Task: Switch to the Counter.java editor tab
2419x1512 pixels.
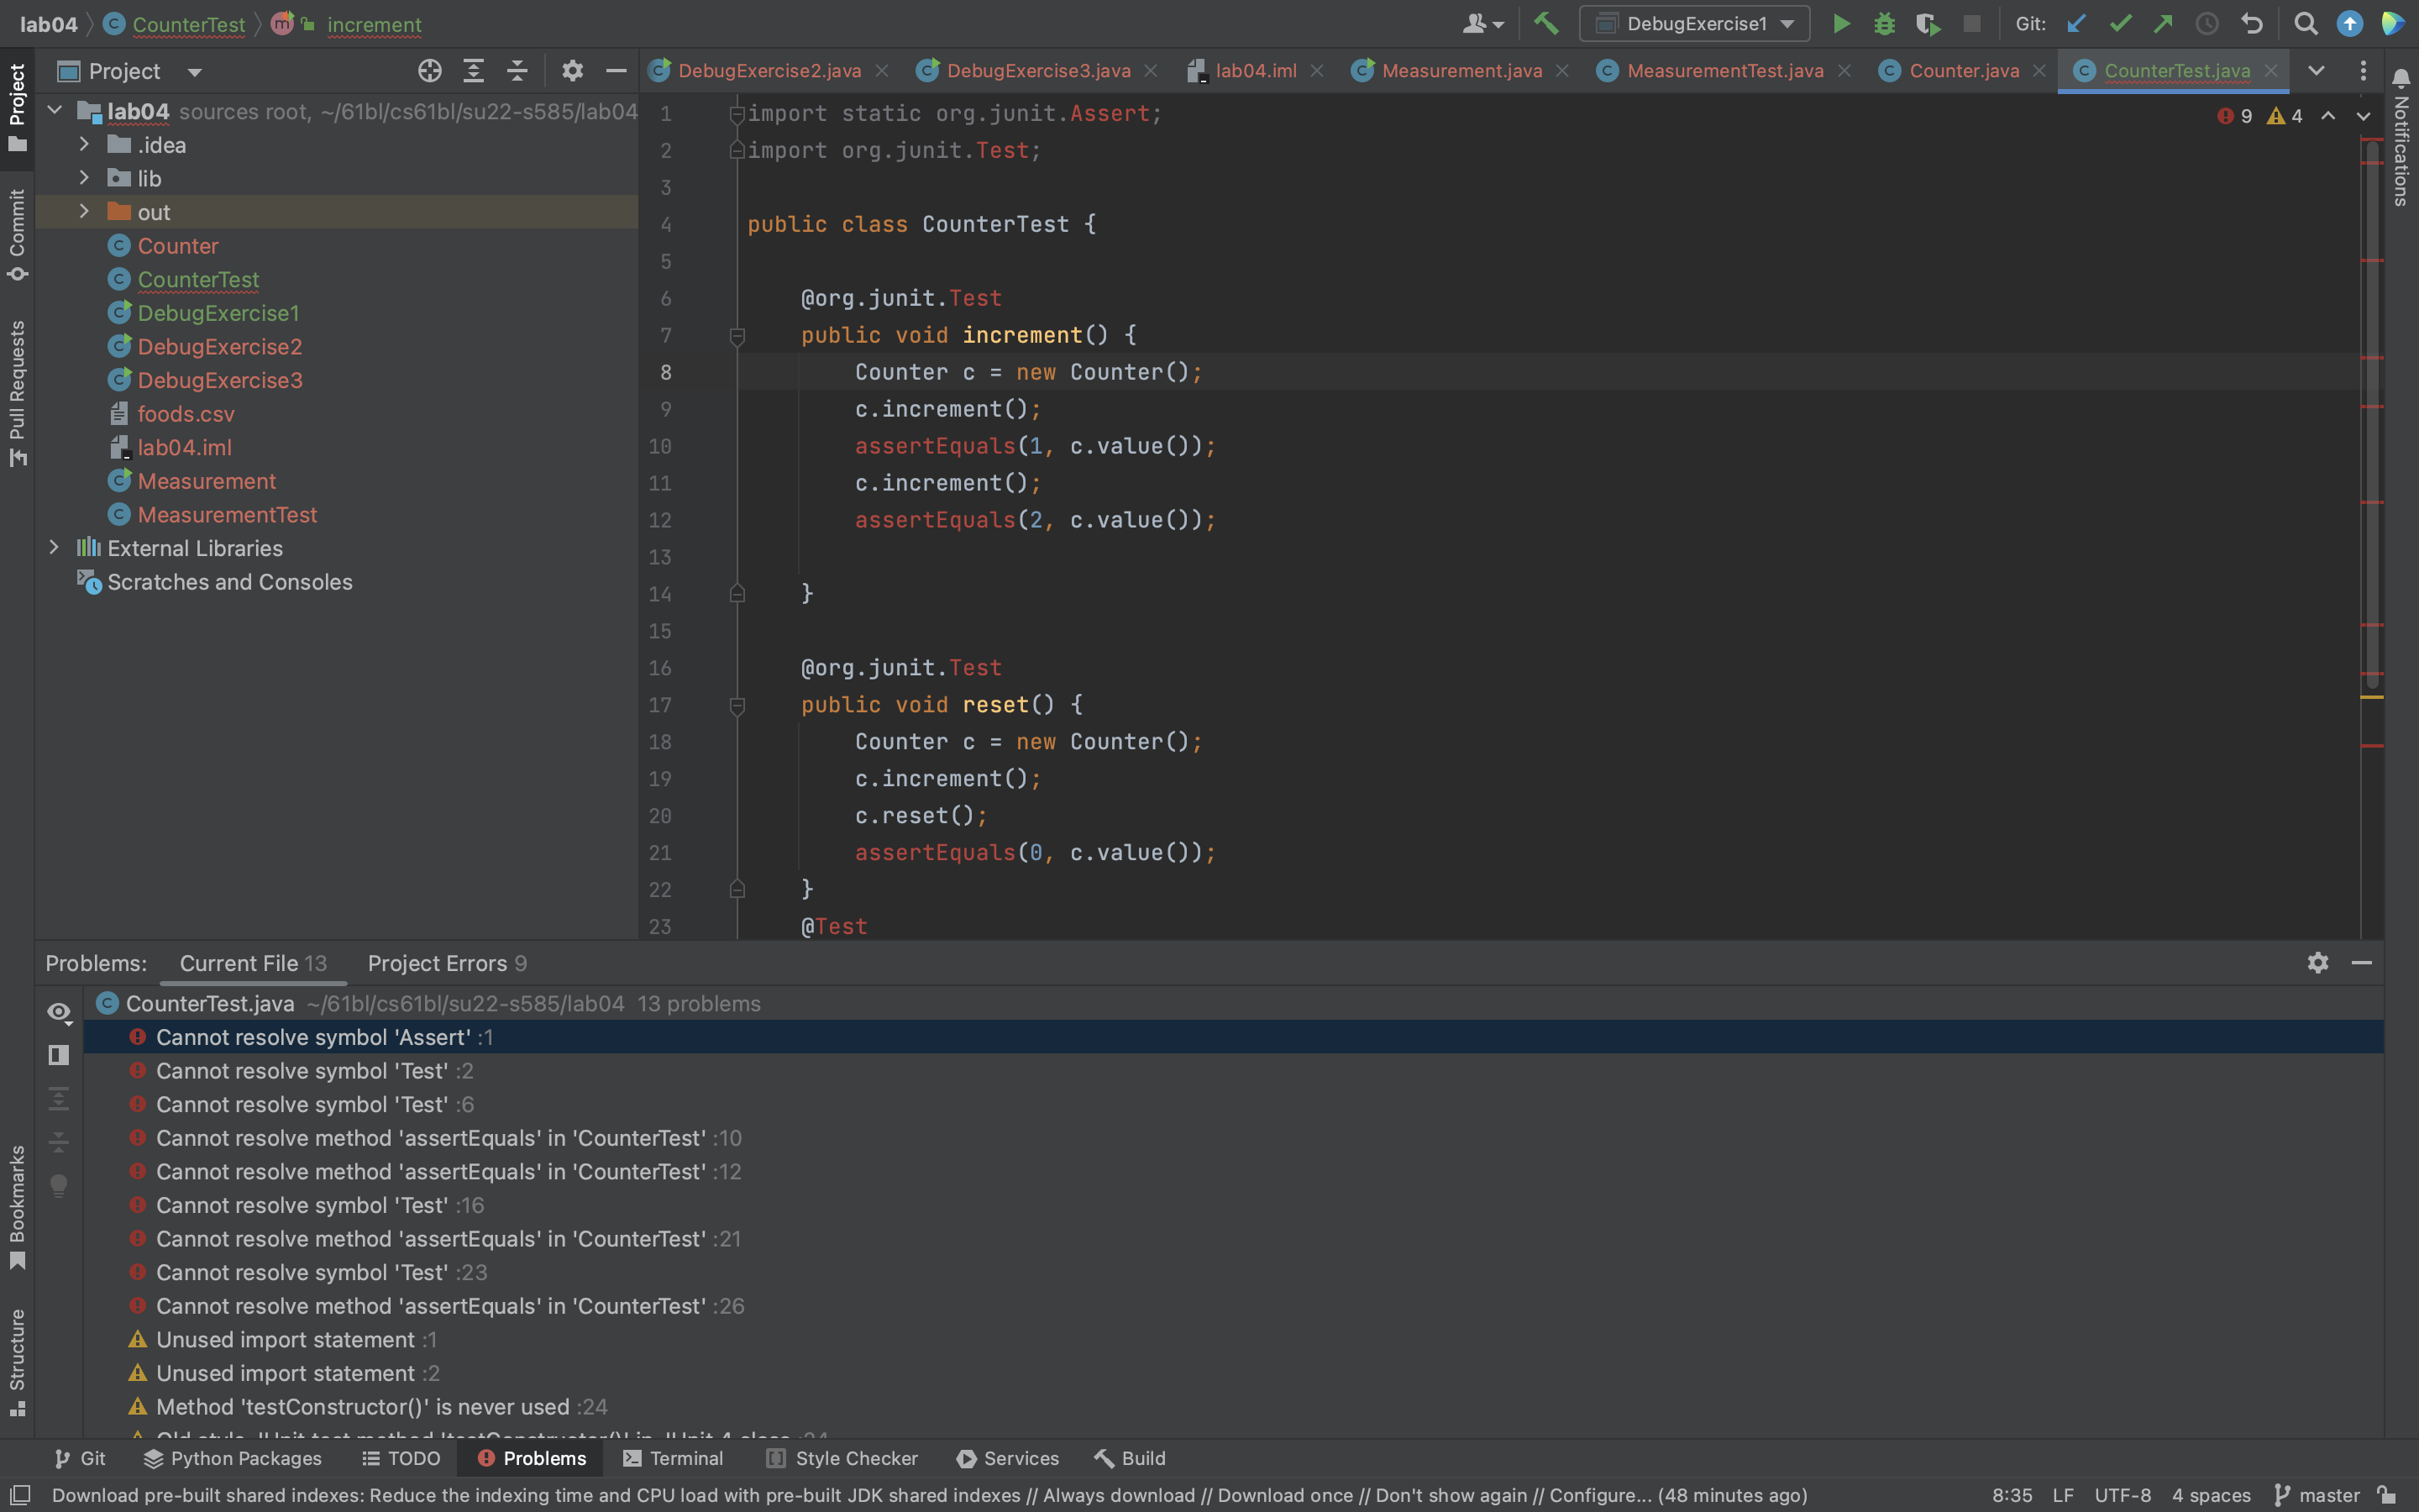Action: point(1962,71)
